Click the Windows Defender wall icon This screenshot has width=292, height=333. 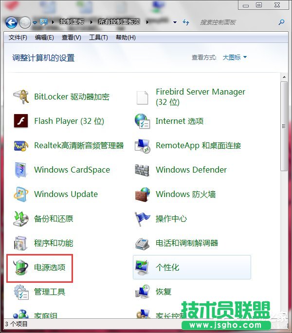[142, 170]
